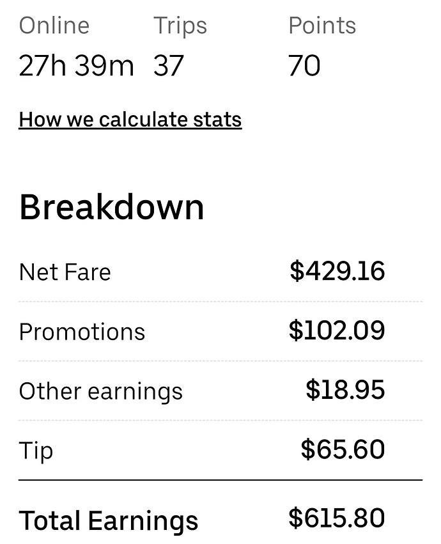This screenshot has height=544, width=441.
Task: Open the Promotions row label
Action: [x=82, y=332]
